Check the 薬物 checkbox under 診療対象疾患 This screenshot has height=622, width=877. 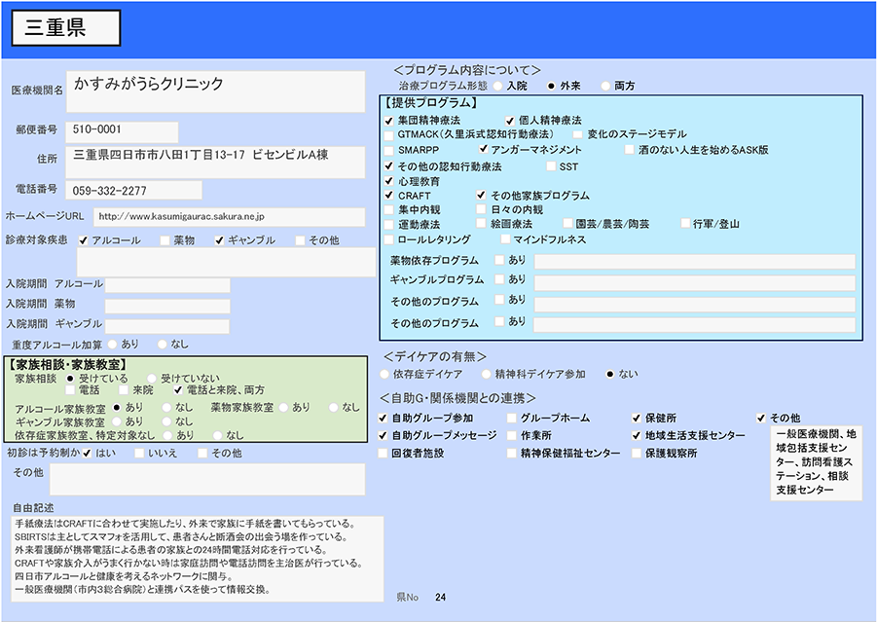[164, 240]
